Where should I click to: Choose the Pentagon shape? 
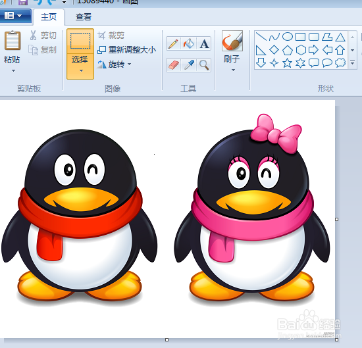(x=288, y=50)
